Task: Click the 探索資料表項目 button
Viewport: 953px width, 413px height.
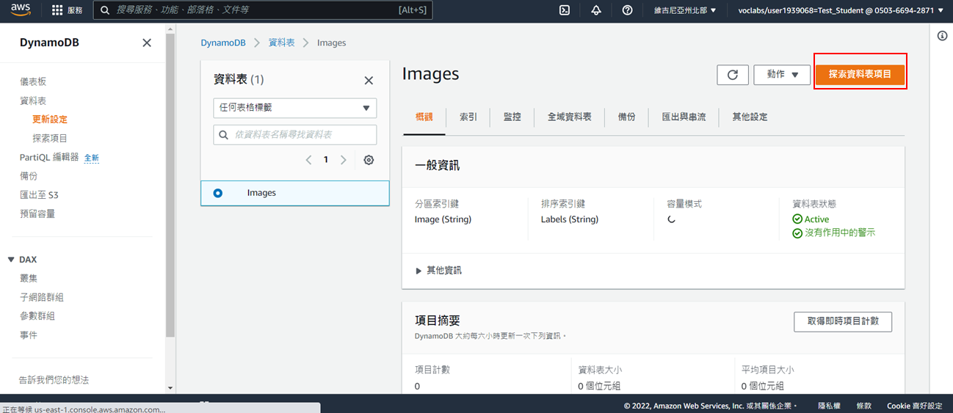Action: pos(860,74)
